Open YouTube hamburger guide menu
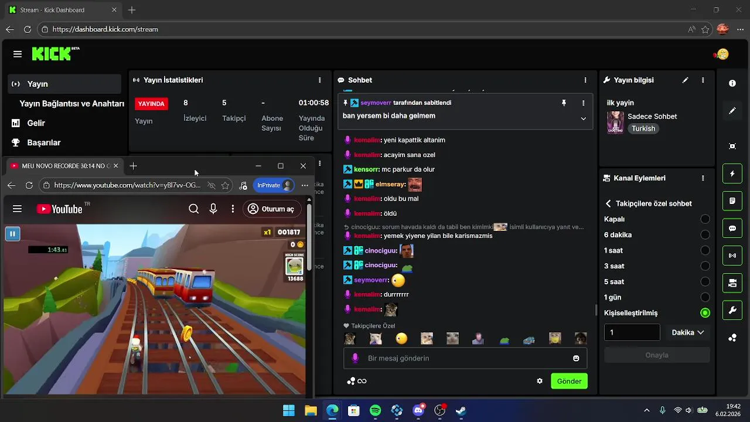The image size is (750, 422). point(17,209)
